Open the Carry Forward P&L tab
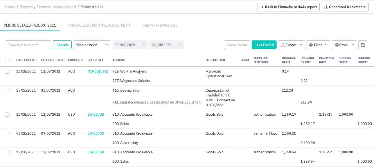Viewport: 374px width, 167px height. 160,25
